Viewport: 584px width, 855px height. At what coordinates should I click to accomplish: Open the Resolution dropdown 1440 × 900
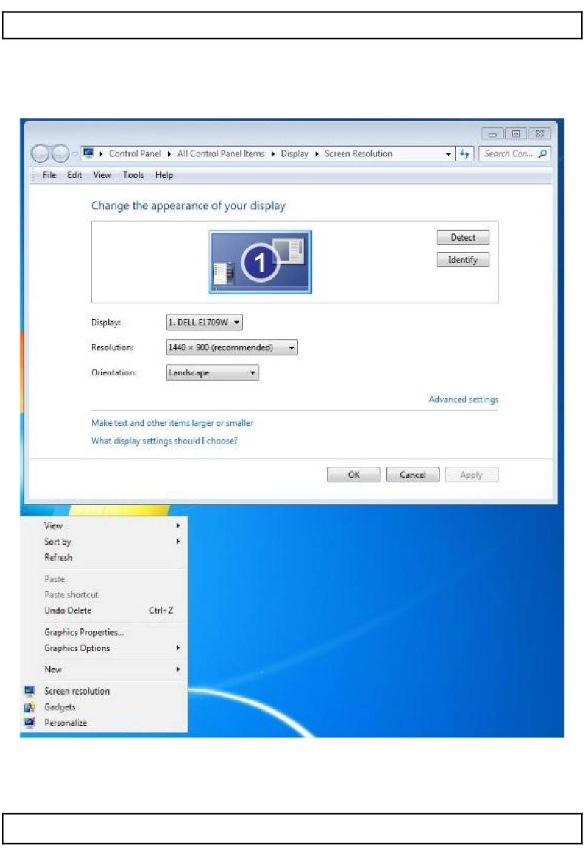tap(232, 348)
